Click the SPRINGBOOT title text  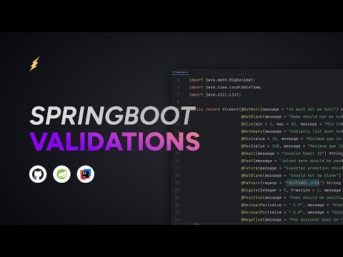click(112, 116)
